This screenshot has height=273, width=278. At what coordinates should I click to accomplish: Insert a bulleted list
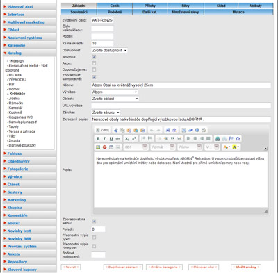(x=150, y=139)
